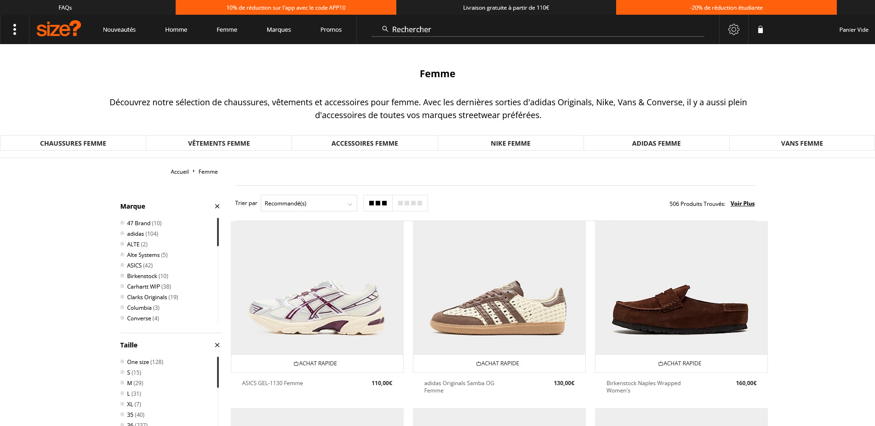Go to Chaussures Femme category
875x426 pixels.
[73, 143]
